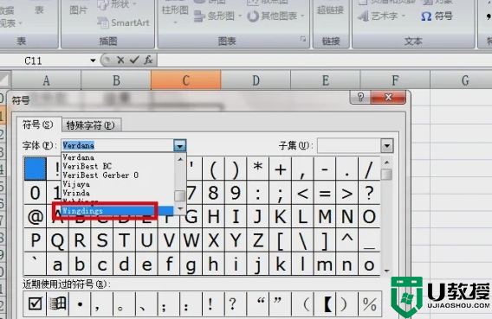The width and height of the screenshot is (492, 319).
Task: Select the capital W symbol cell
Action: click(x=191, y=240)
